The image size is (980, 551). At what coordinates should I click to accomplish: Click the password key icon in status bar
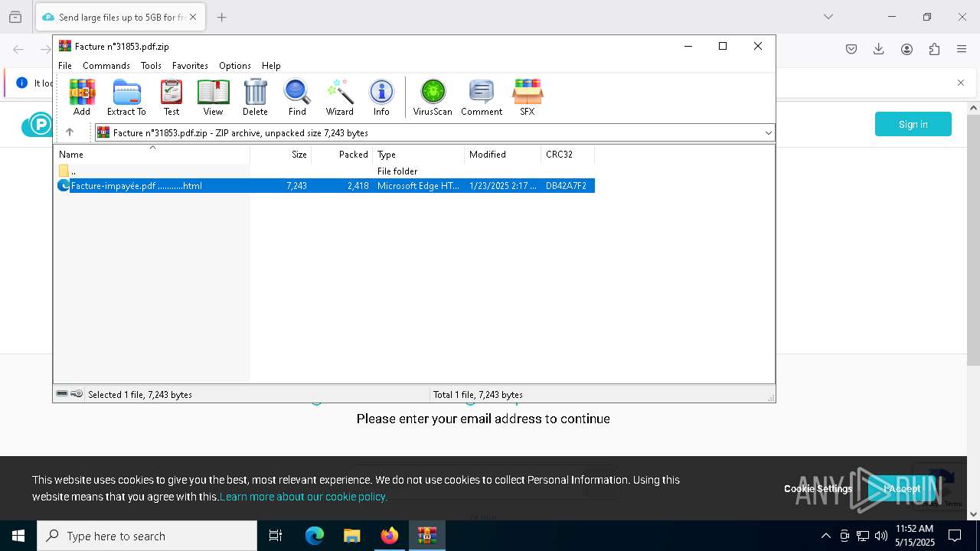pos(77,394)
